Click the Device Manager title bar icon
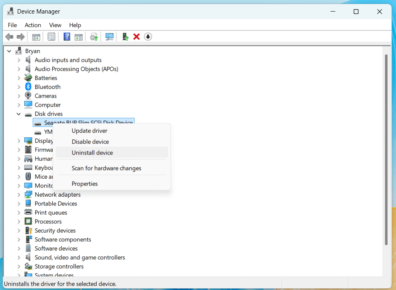396x290 pixels. [x=10, y=11]
